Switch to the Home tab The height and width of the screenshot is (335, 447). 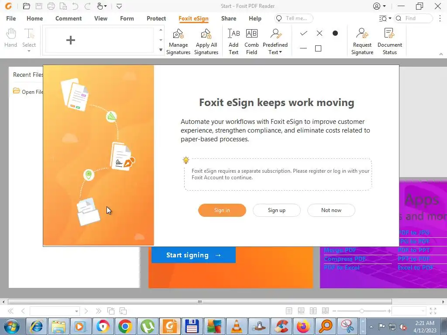click(x=35, y=18)
